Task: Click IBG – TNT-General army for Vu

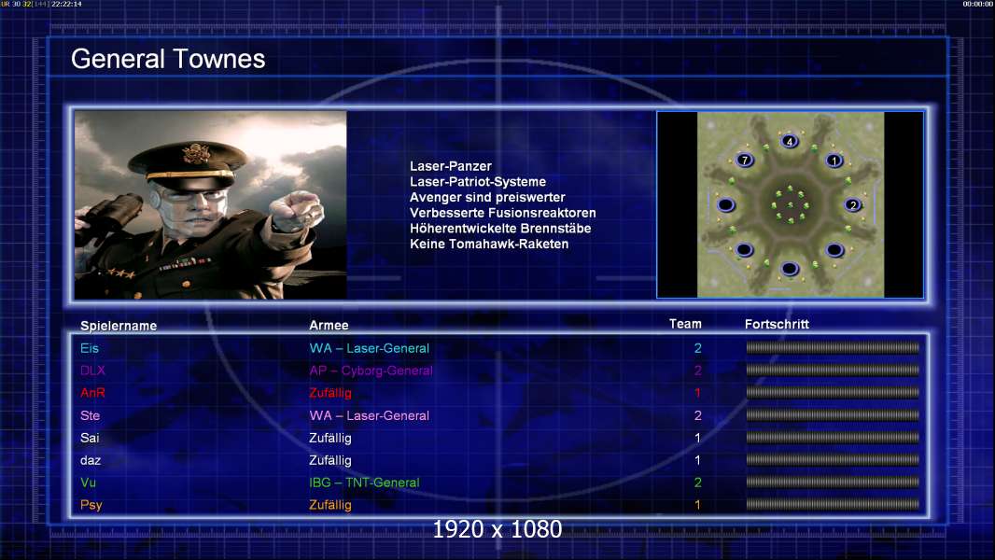Action: tap(364, 483)
